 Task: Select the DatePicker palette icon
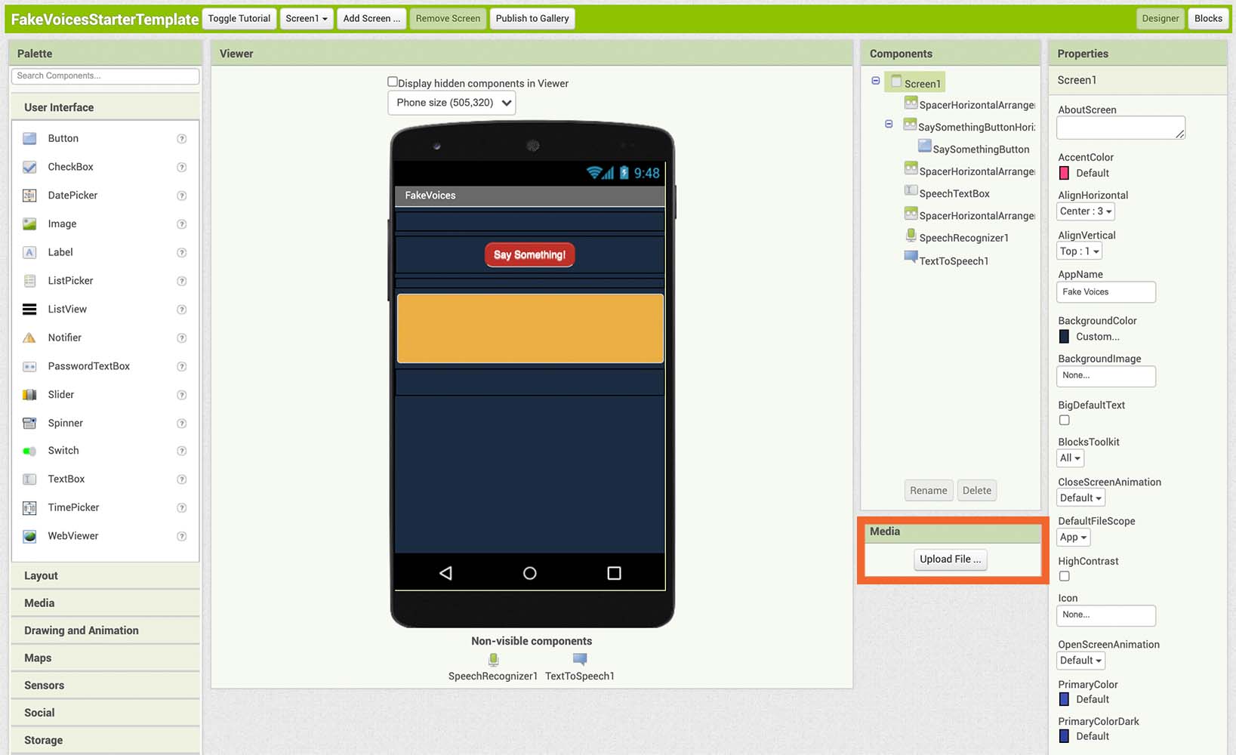[x=29, y=196]
